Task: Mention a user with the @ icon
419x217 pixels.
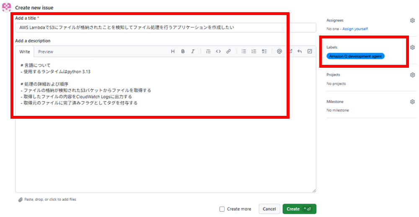Action: pos(279,51)
